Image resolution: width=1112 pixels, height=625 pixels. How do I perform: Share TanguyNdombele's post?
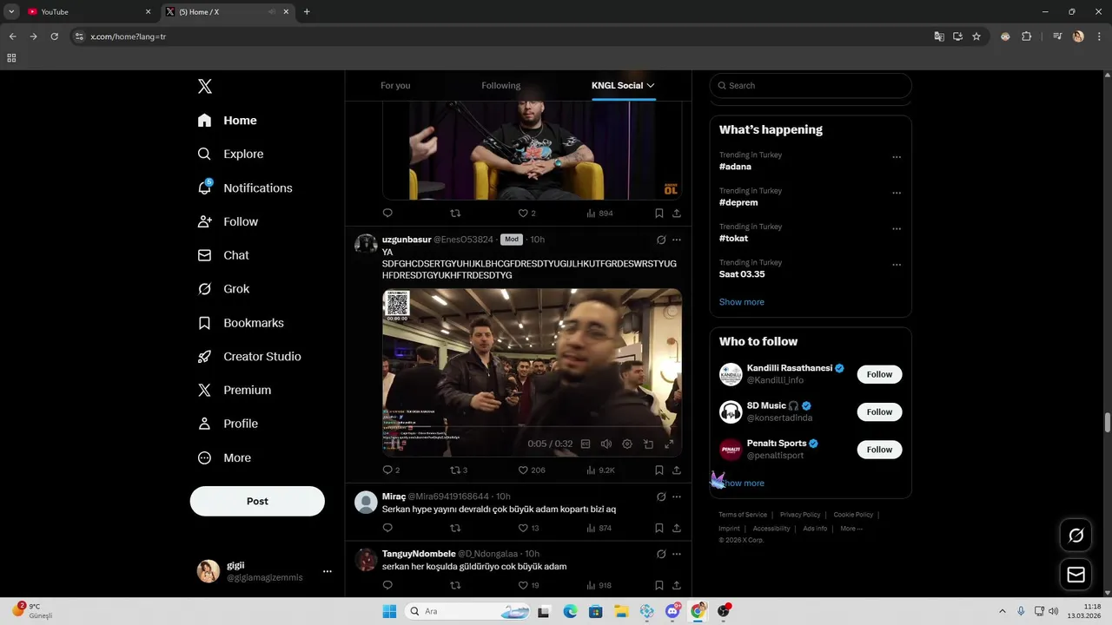tap(677, 585)
